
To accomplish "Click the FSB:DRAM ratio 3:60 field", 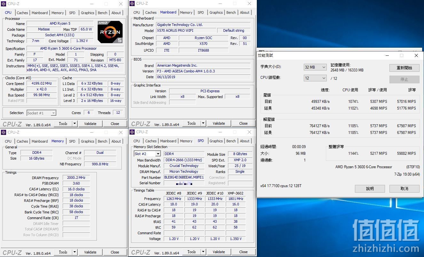I will click(x=76, y=183).
